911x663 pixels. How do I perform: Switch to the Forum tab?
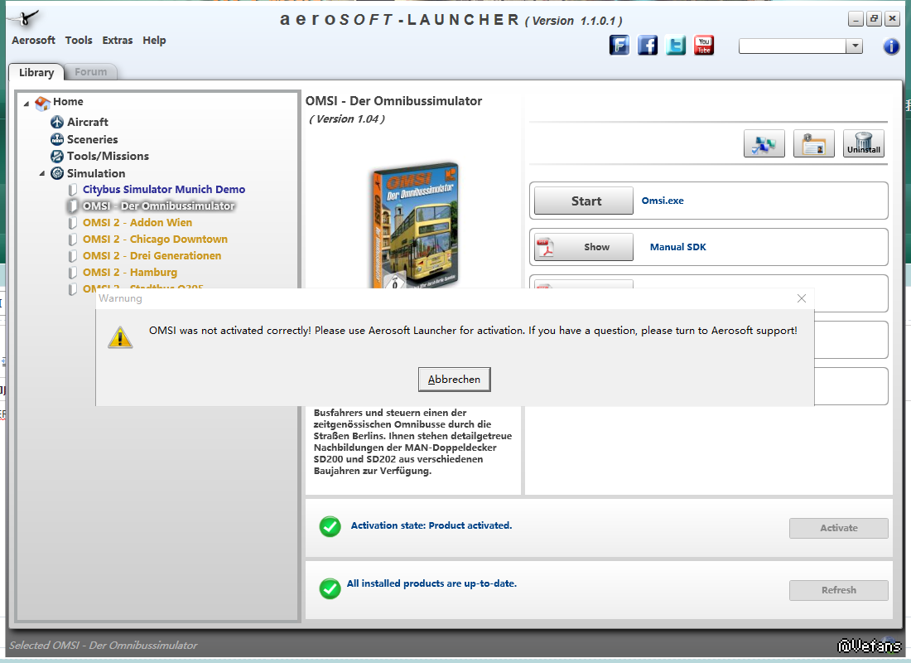(x=90, y=72)
